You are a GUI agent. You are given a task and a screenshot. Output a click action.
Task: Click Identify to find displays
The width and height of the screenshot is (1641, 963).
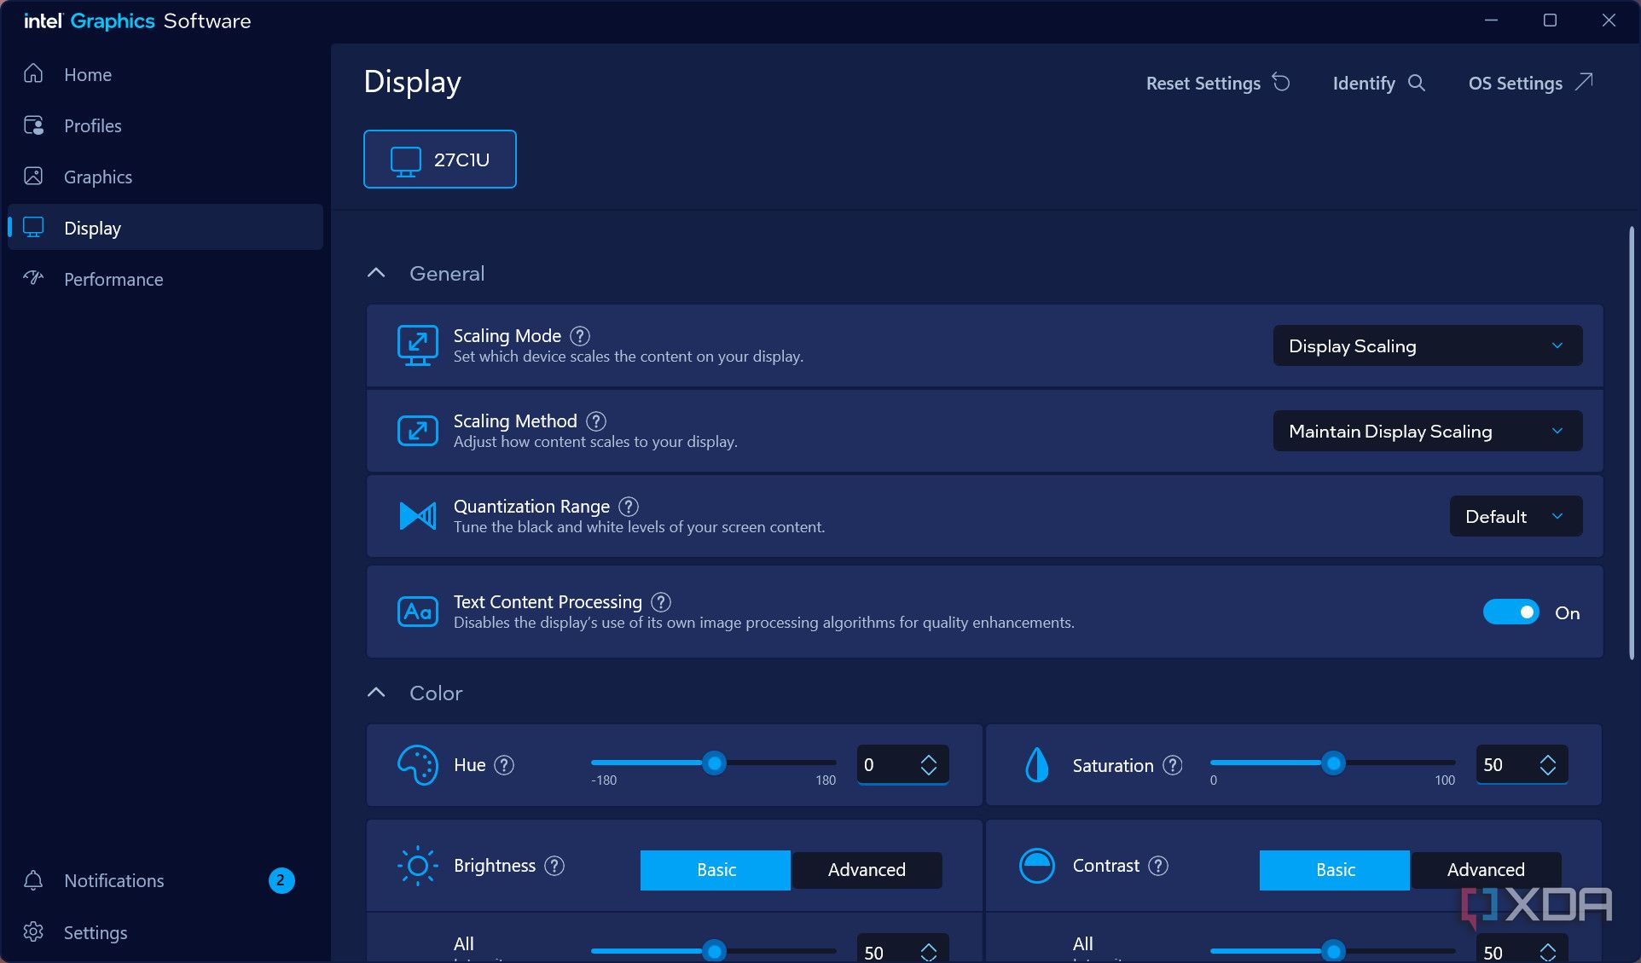click(x=1378, y=83)
